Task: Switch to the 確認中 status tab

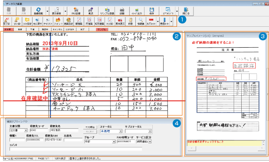Action: coord(45,29)
